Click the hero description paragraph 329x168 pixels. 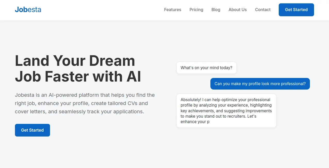click(85, 103)
